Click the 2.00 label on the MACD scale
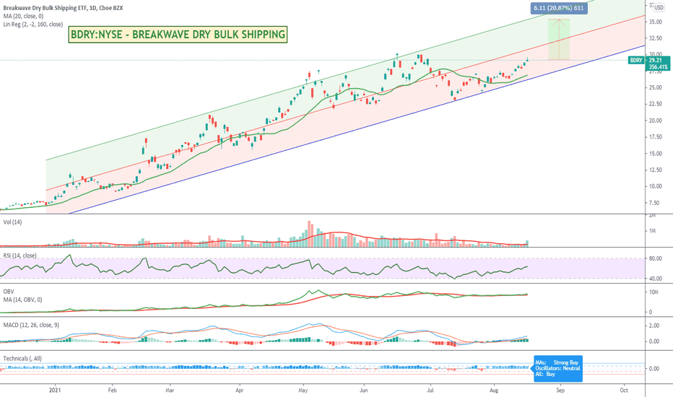 point(654,326)
